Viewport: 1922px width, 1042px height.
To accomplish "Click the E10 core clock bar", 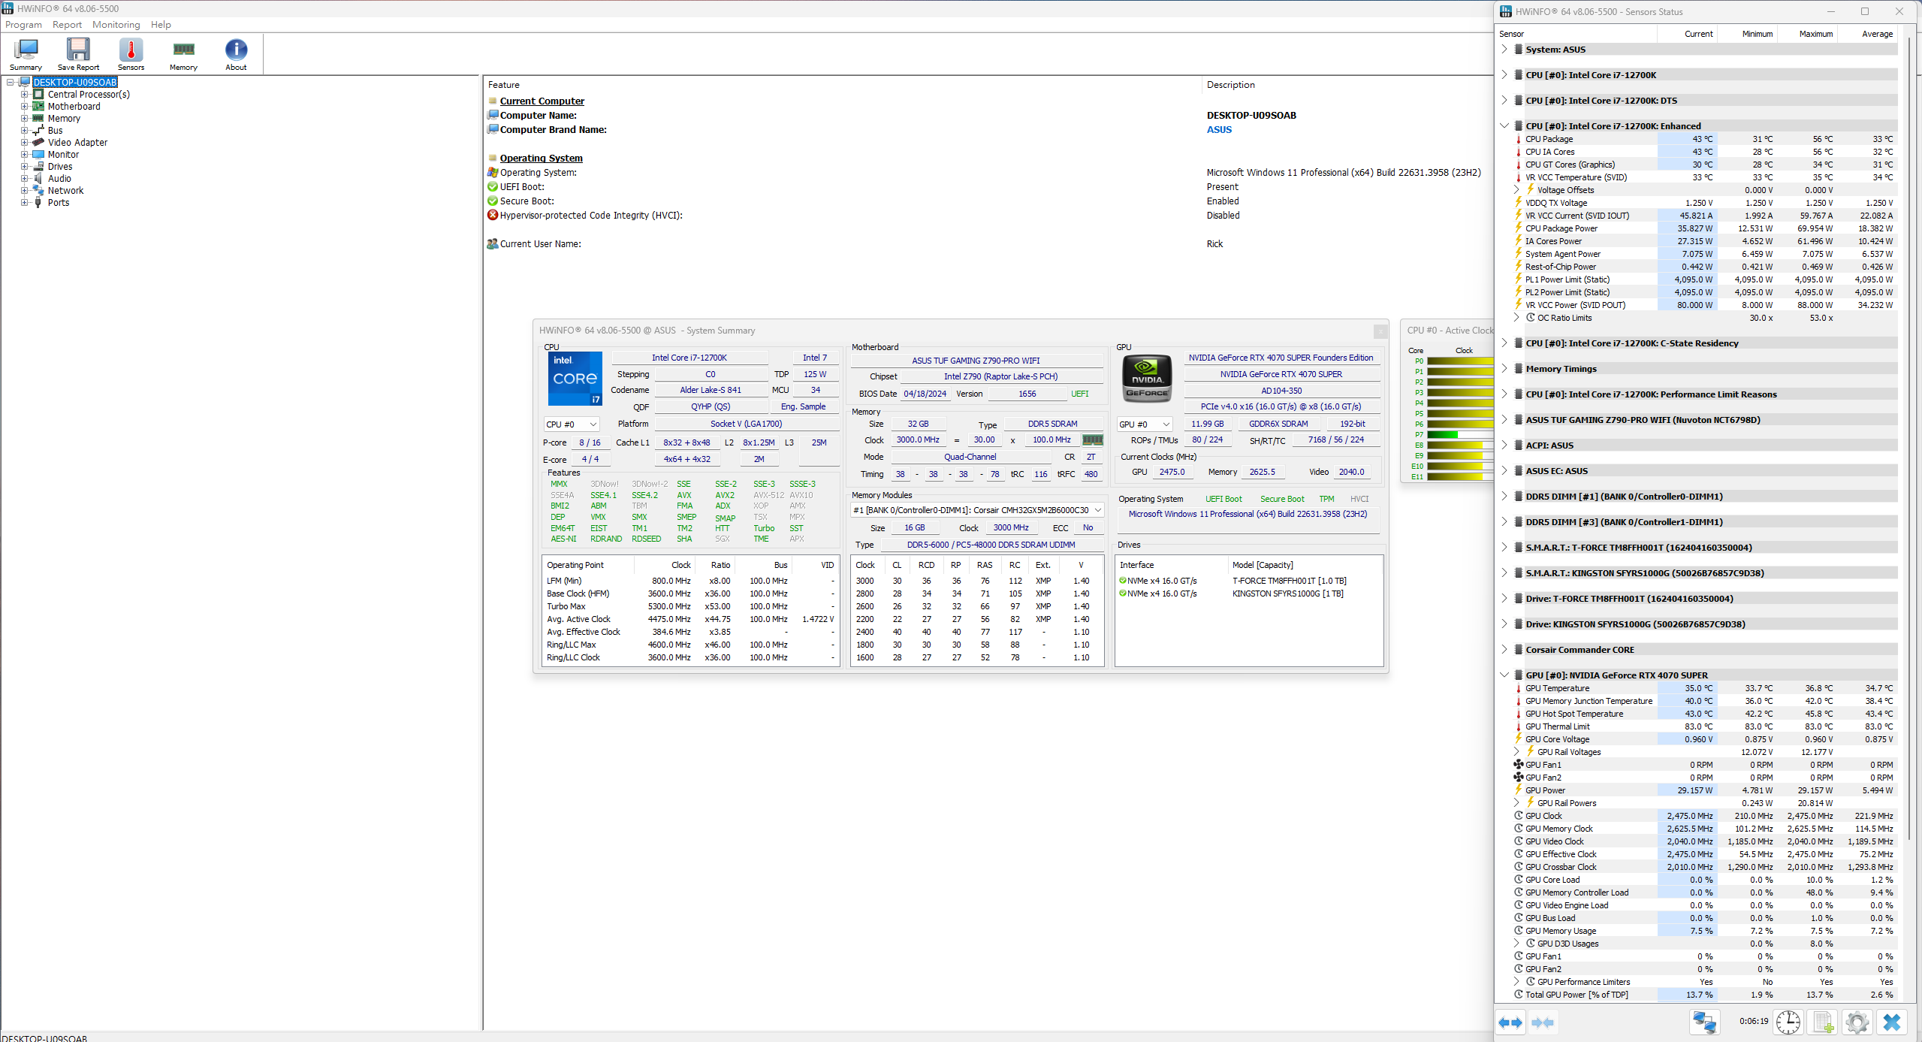I will click(1460, 467).
